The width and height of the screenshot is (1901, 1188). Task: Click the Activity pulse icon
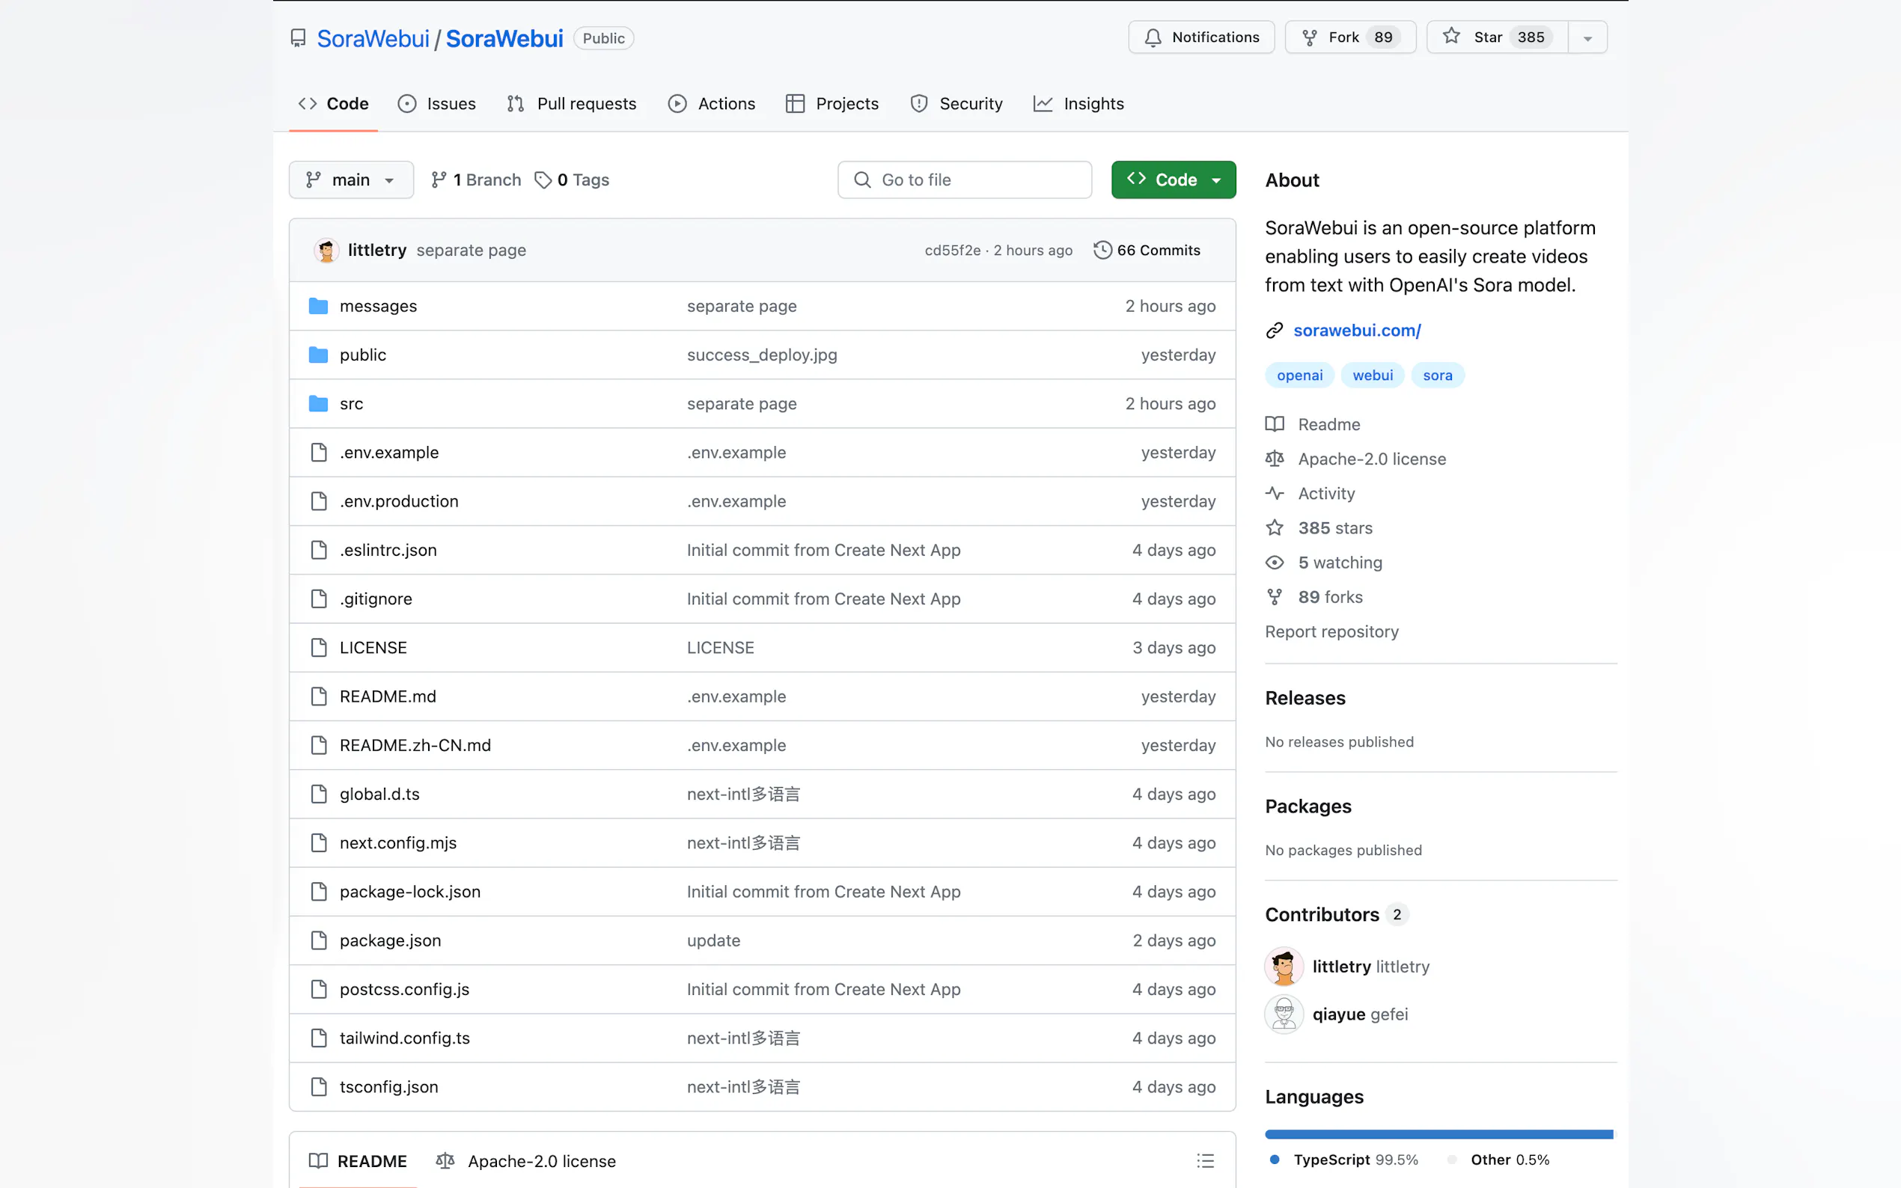click(x=1274, y=494)
